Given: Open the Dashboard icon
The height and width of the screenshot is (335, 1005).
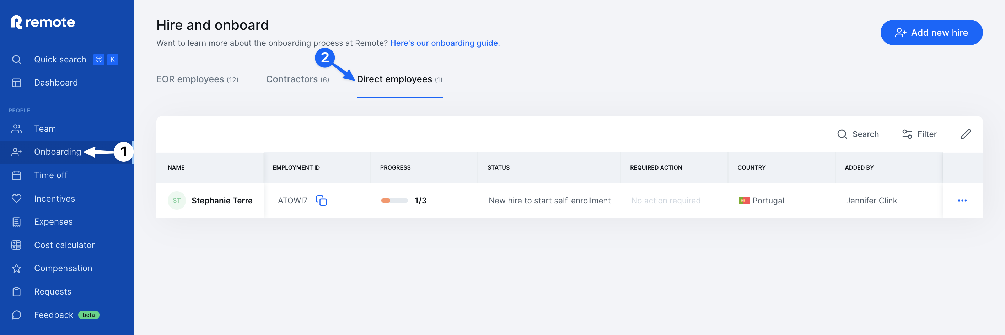Looking at the screenshot, I should [x=16, y=82].
